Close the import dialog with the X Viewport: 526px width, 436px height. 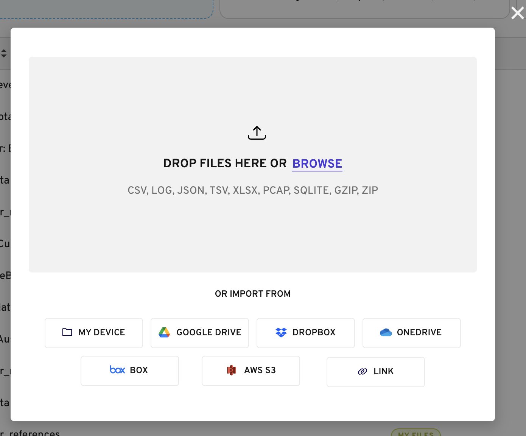(x=517, y=13)
